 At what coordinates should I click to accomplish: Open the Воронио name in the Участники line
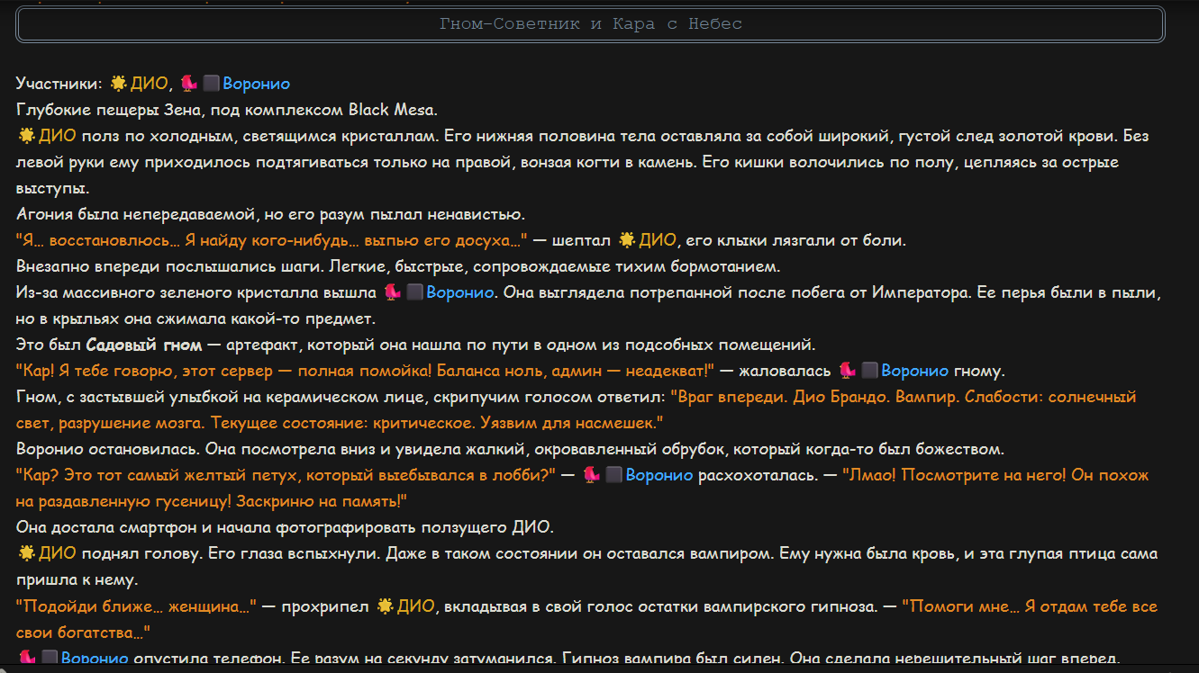(257, 84)
